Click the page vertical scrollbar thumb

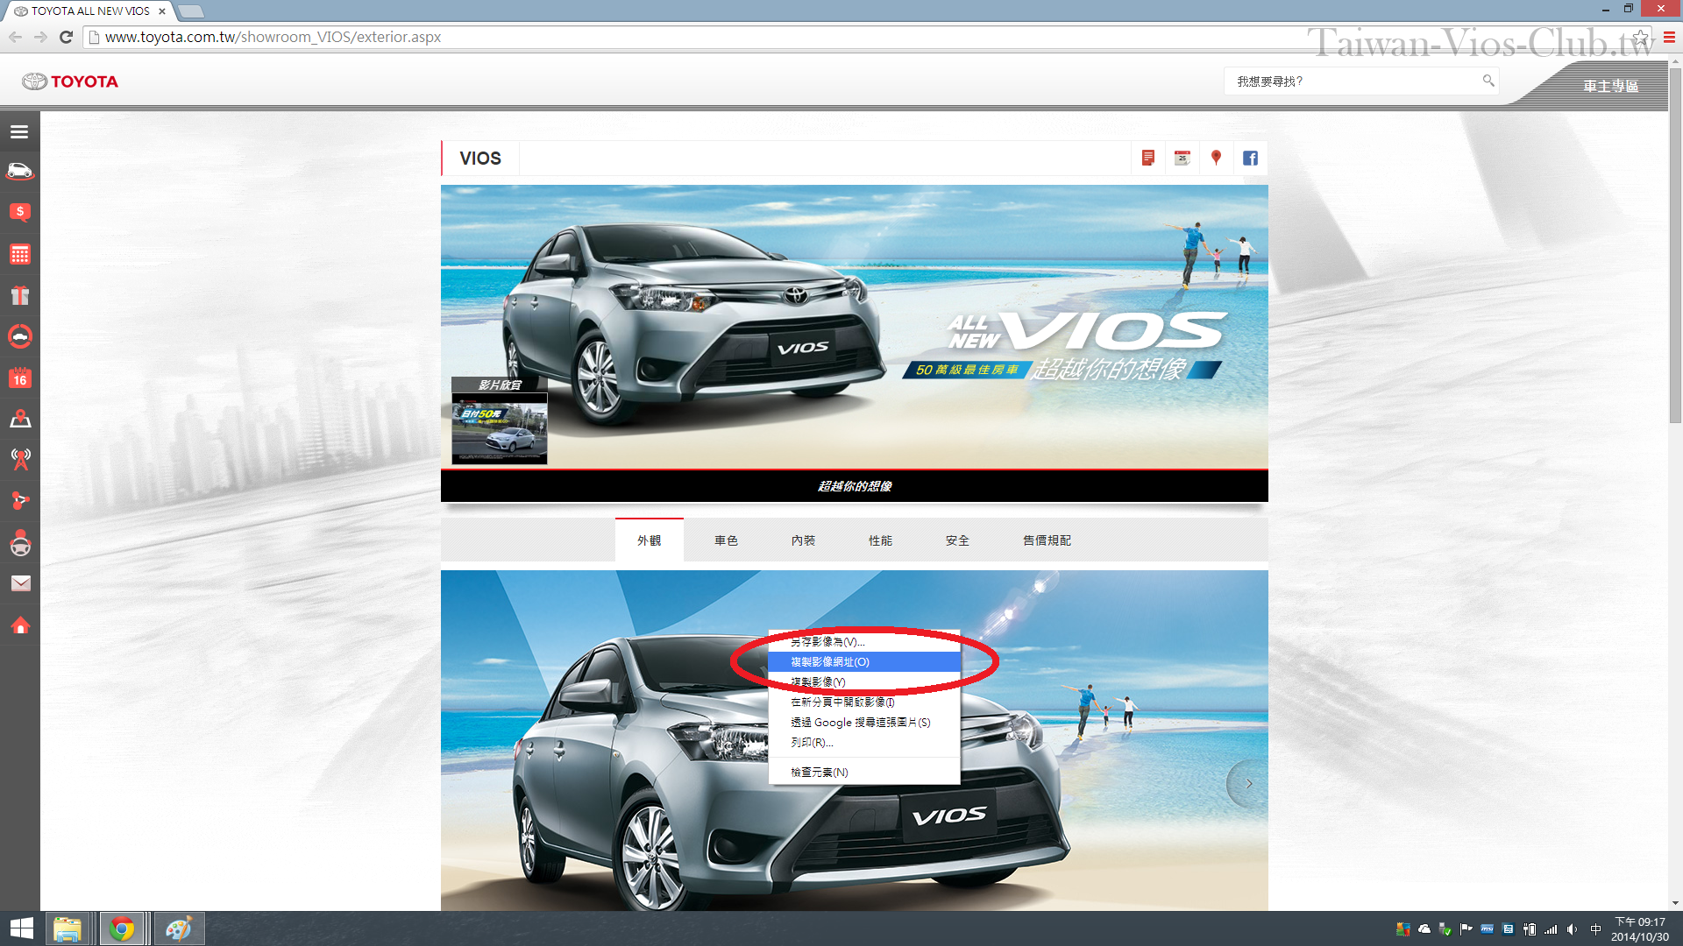(x=1675, y=245)
